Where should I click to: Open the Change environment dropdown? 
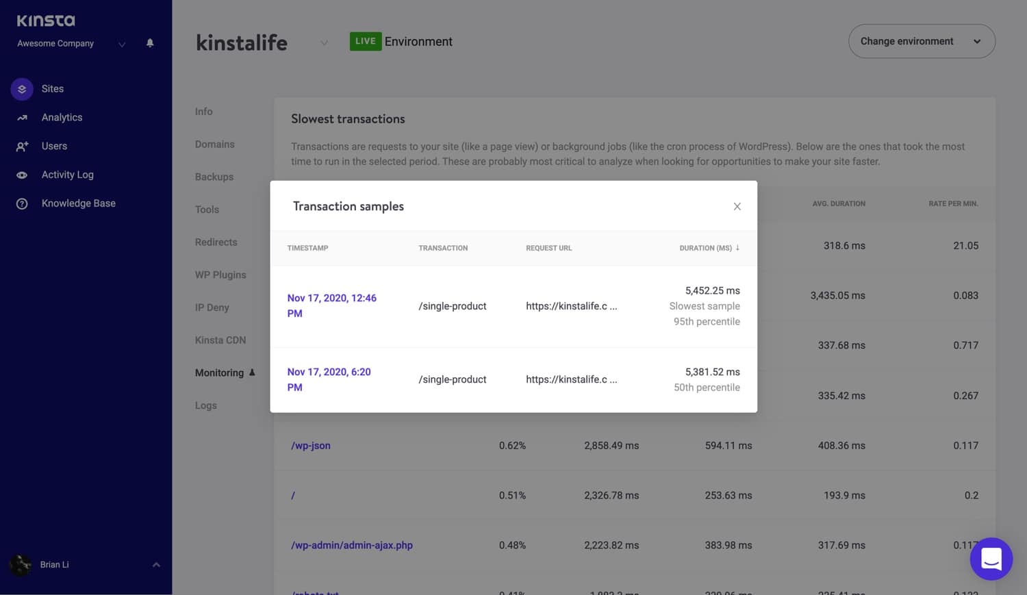coord(922,41)
